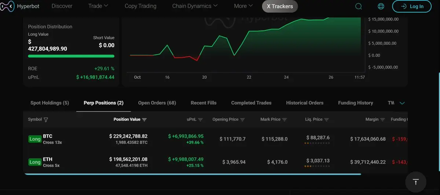The height and width of the screenshot is (195, 440).
Task: Open the Open Orders (68) tab
Action: click(x=157, y=103)
